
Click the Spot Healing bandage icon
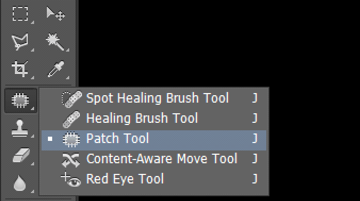(72, 99)
